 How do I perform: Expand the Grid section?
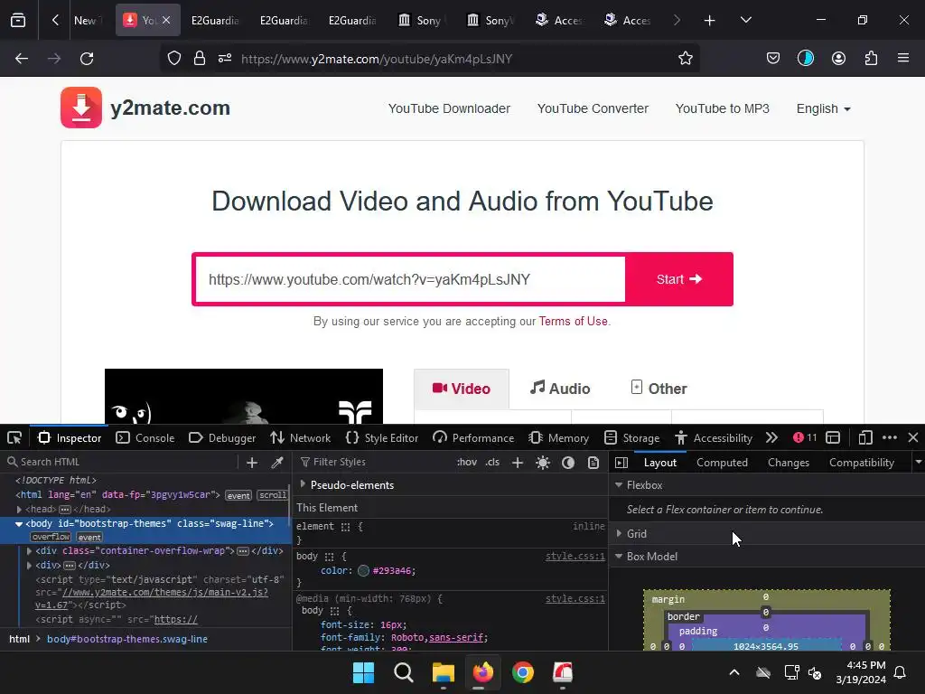pos(619,533)
